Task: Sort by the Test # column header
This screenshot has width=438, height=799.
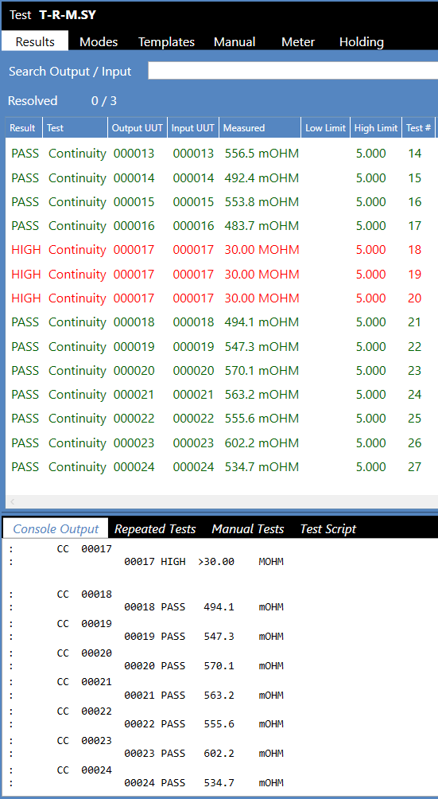Action: coord(419,128)
